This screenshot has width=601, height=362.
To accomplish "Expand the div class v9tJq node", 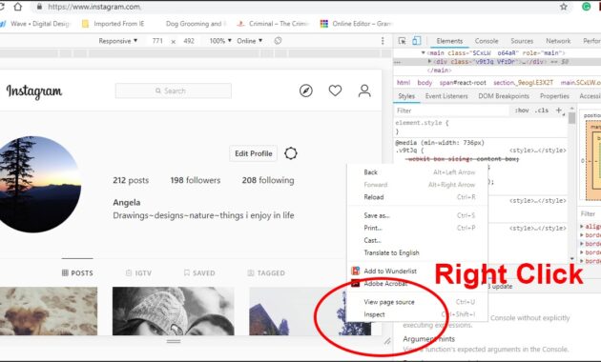I will click(429, 61).
